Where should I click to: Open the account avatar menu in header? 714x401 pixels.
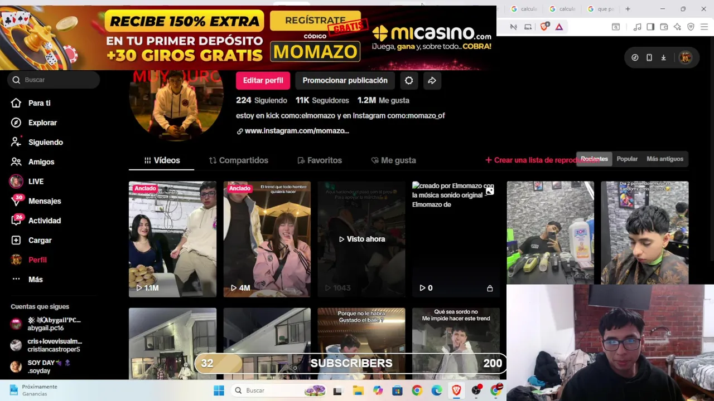pyautogui.click(x=686, y=57)
